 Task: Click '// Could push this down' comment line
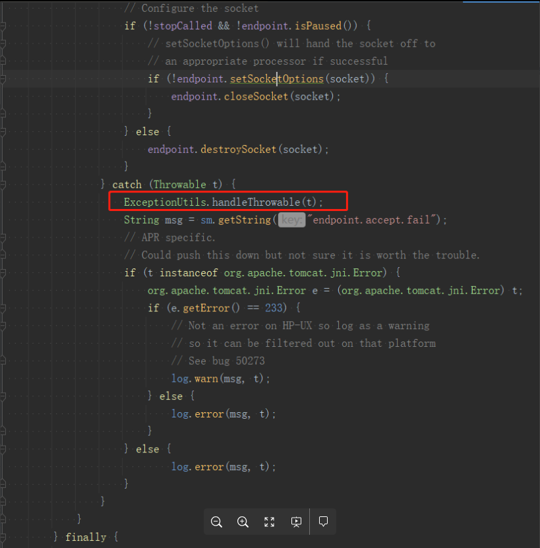(x=302, y=255)
